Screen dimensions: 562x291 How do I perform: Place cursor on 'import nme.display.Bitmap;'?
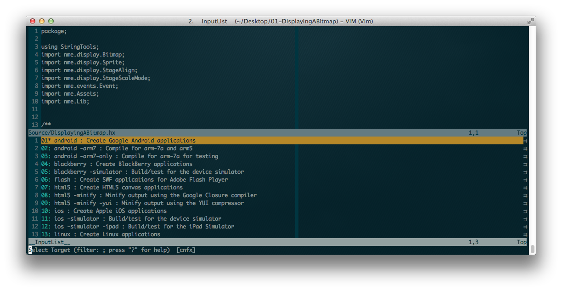[83, 55]
